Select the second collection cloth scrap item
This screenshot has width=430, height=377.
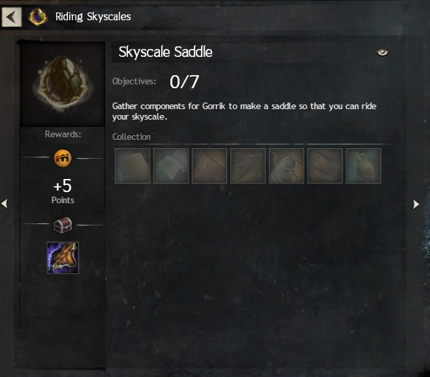coord(171,166)
